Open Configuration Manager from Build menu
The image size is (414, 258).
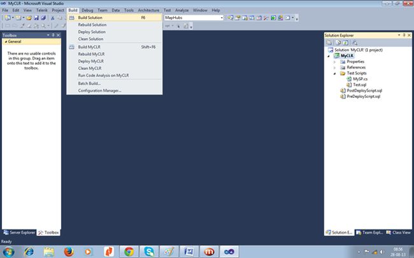[x=114, y=90]
